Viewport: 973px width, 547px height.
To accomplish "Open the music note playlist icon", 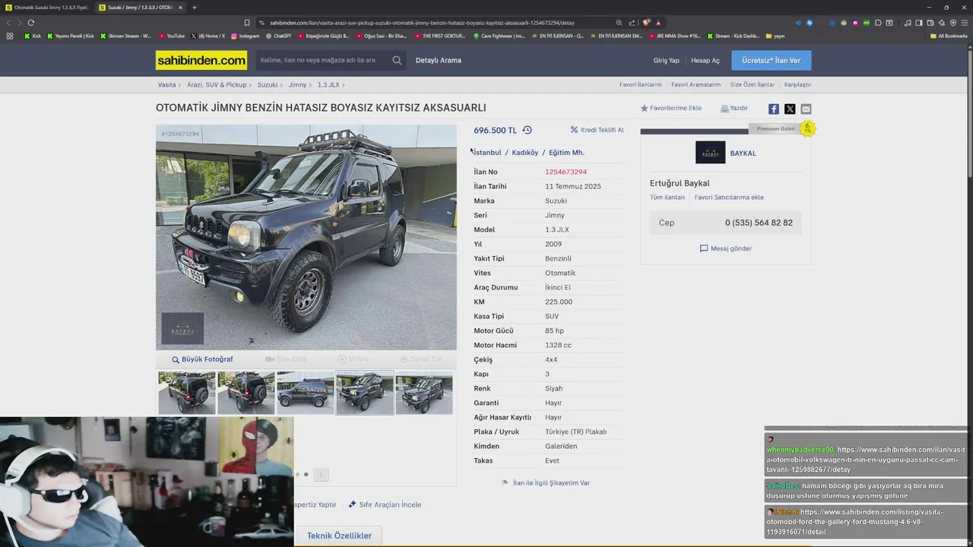I will point(908,23).
